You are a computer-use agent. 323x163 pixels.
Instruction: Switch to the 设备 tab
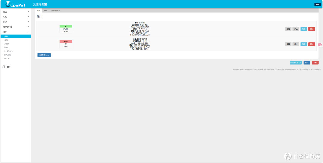(45, 10)
